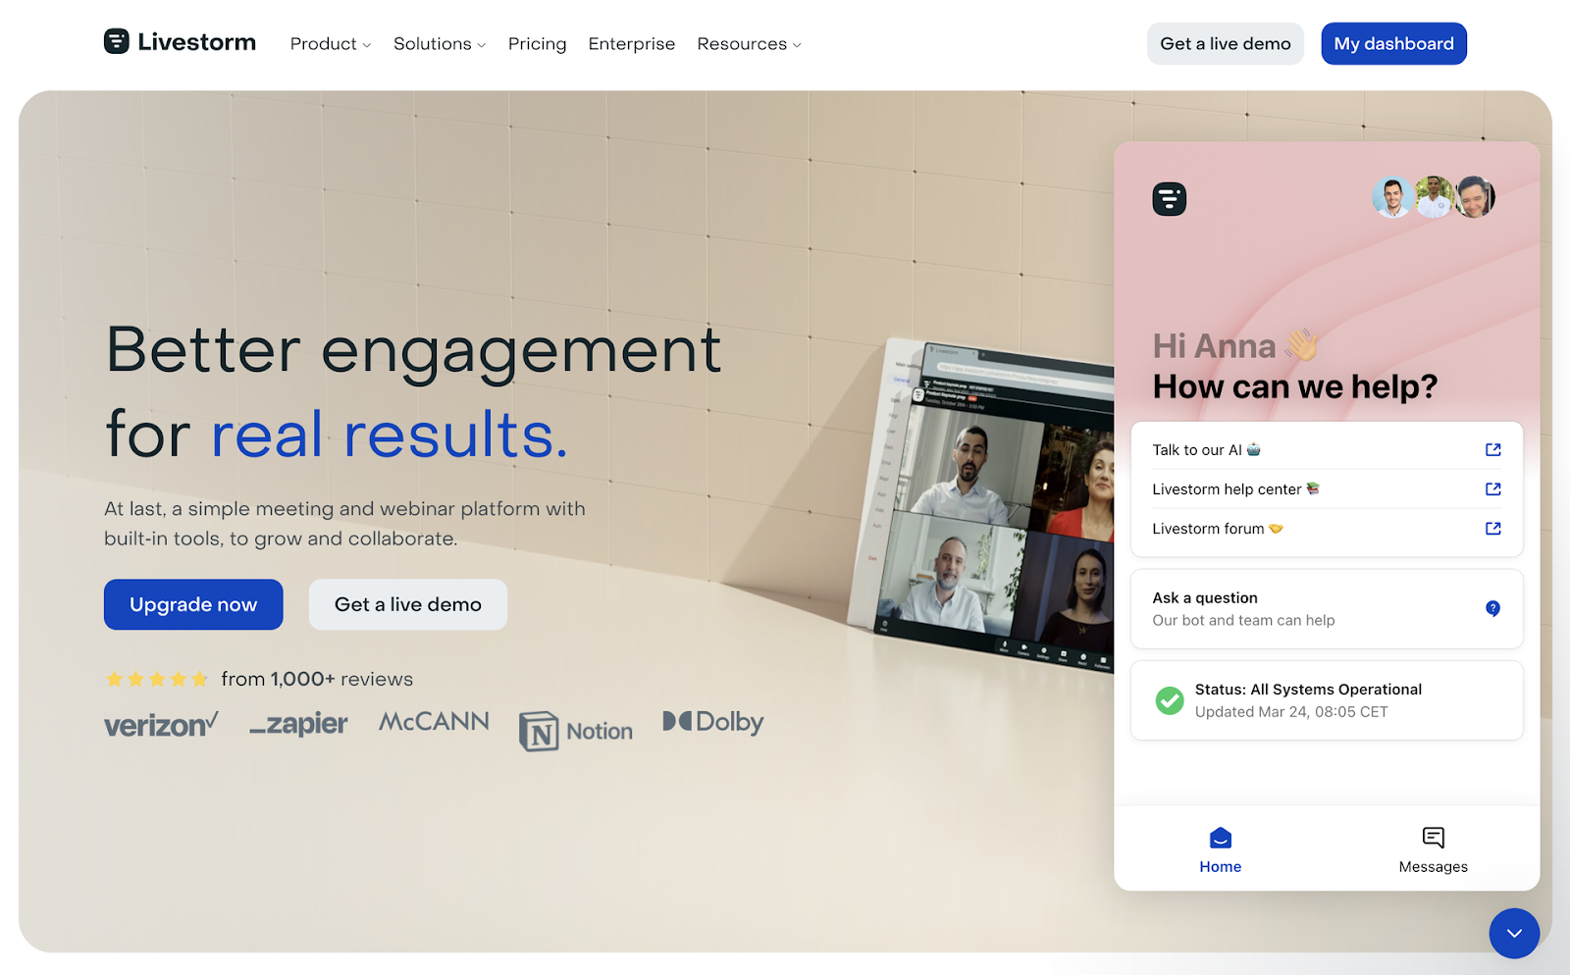This screenshot has height=975, width=1570.
Task: Switch to the Messages tab in widget
Action: (x=1433, y=849)
